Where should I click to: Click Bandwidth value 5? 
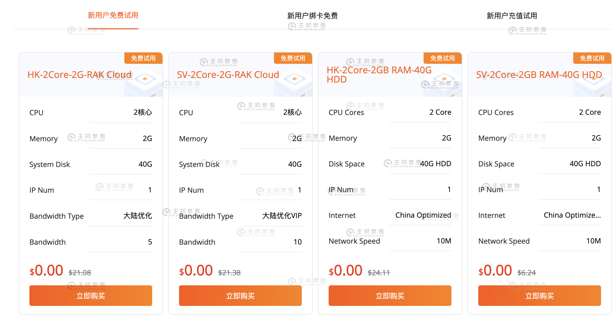(150, 242)
